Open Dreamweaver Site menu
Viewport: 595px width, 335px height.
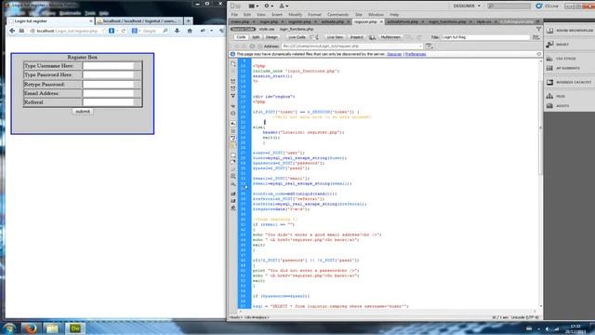coord(359,15)
